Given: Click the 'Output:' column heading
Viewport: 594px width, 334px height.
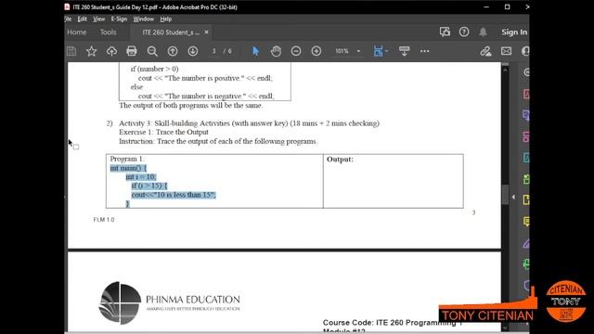Looking at the screenshot, I should (340, 160).
